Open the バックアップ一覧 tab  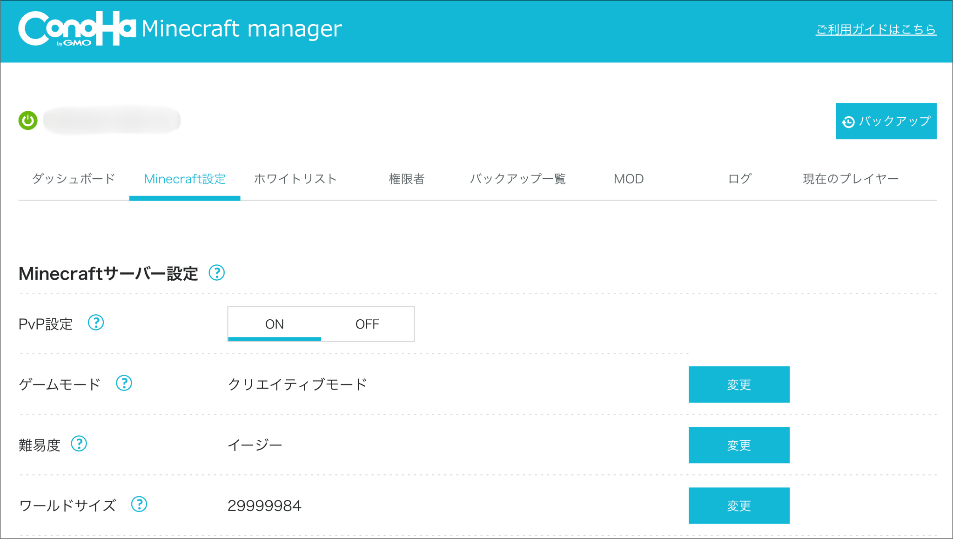pos(517,179)
